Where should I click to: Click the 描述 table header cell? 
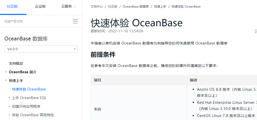point(222,80)
